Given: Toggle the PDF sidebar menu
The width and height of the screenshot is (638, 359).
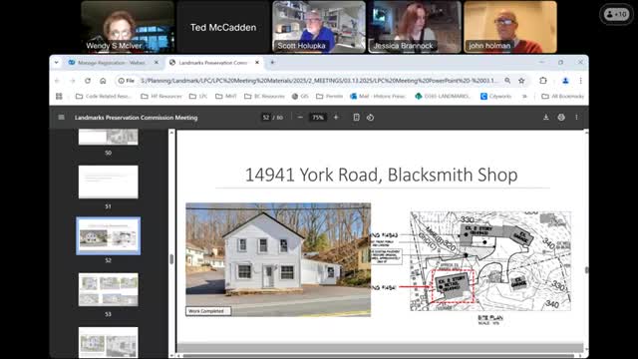Looking at the screenshot, I should [x=61, y=118].
